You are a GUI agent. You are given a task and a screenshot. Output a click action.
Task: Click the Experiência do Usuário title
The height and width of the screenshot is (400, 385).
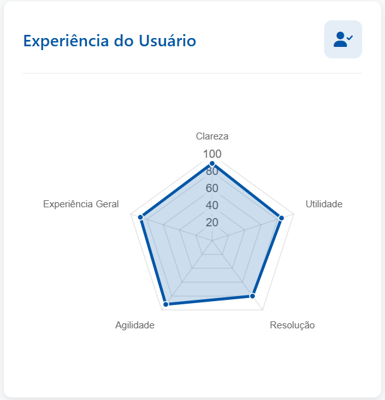tap(110, 41)
